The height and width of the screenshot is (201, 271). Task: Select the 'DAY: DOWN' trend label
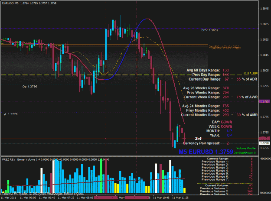coord(222,122)
